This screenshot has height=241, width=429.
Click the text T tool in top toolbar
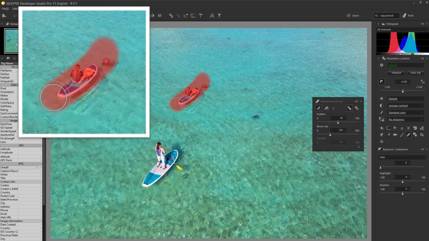coord(201,15)
